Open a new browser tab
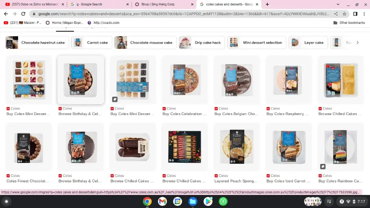Screen dimensions: 370x208 (267, 4)
